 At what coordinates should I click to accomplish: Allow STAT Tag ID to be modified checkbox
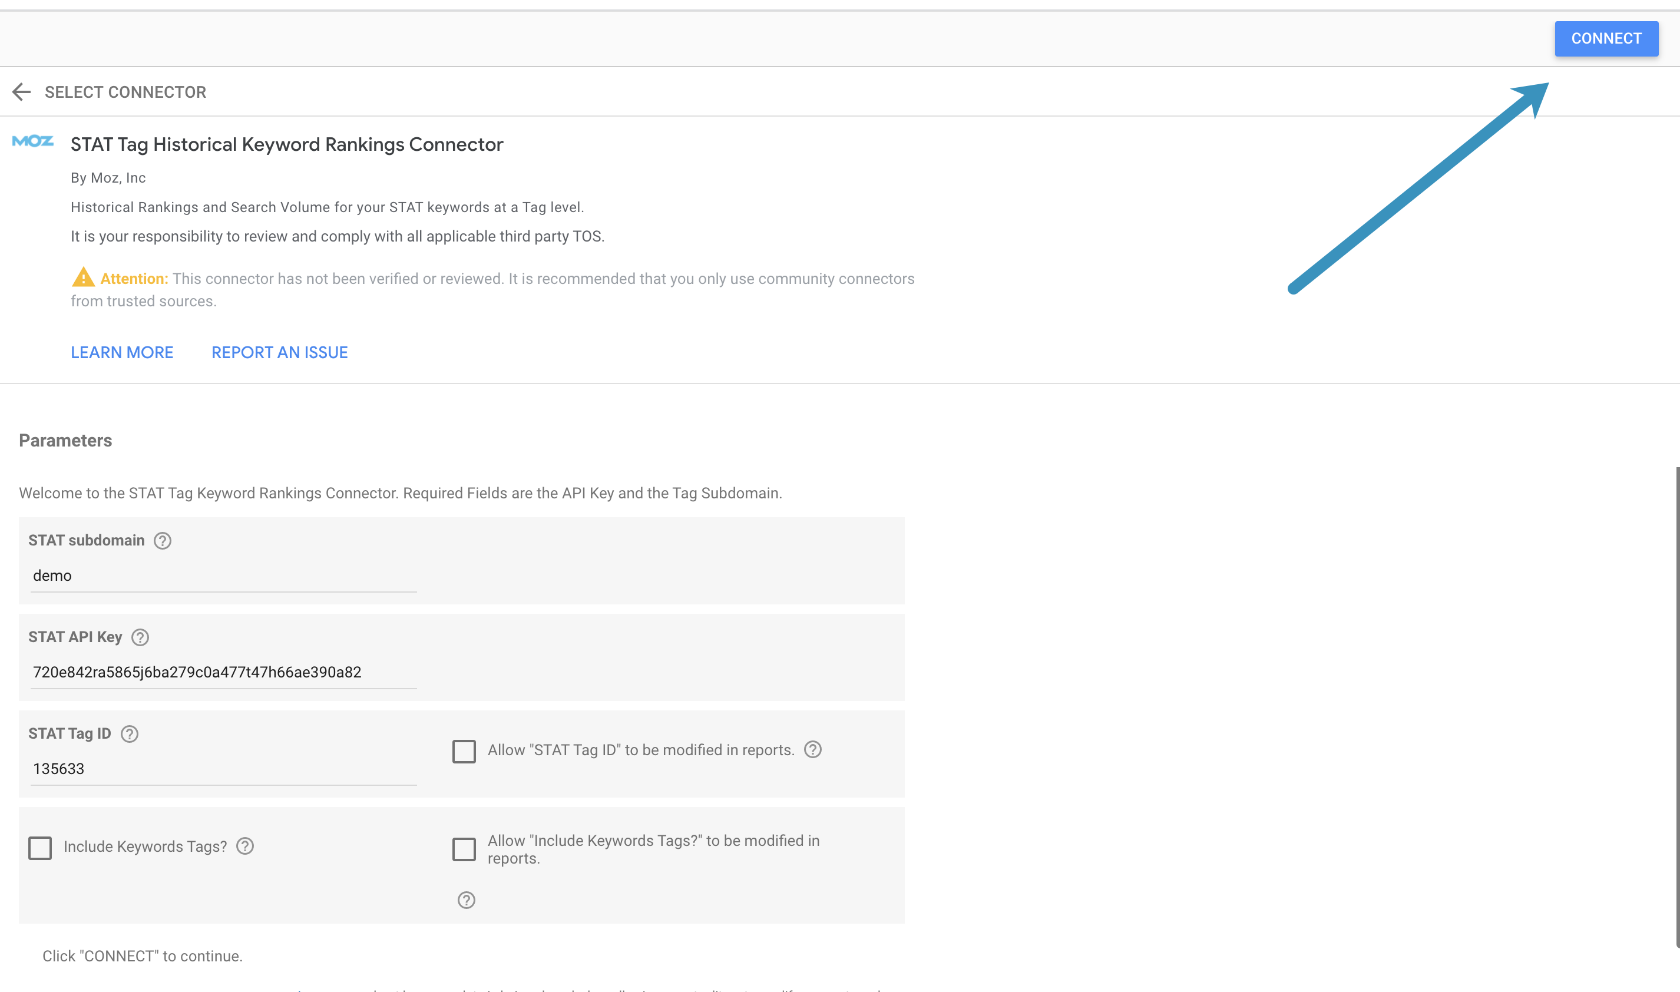point(464,751)
